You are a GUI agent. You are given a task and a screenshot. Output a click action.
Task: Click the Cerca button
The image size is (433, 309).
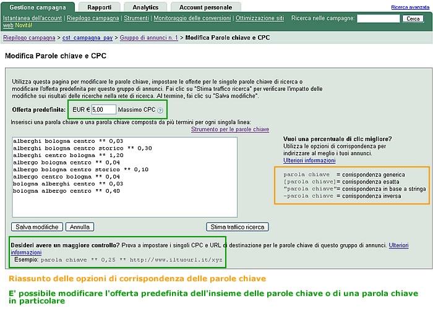point(413,19)
